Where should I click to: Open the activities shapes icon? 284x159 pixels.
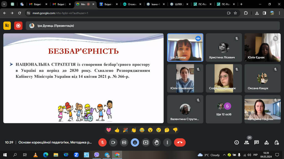tap(267, 142)
